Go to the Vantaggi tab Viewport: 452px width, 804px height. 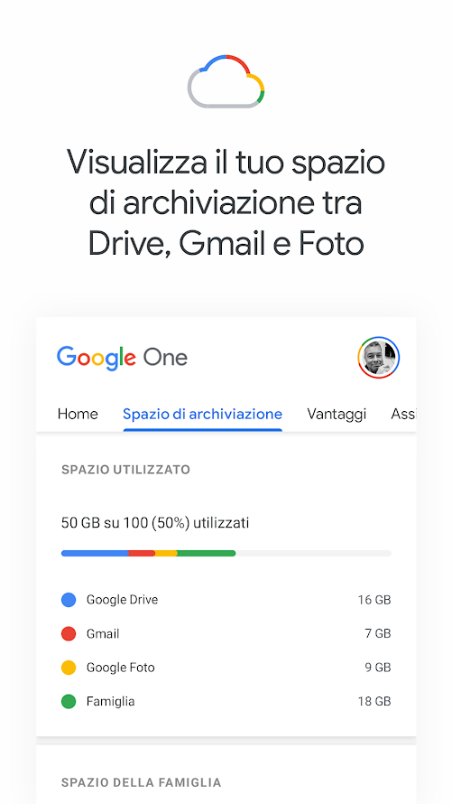click(337, 414)
